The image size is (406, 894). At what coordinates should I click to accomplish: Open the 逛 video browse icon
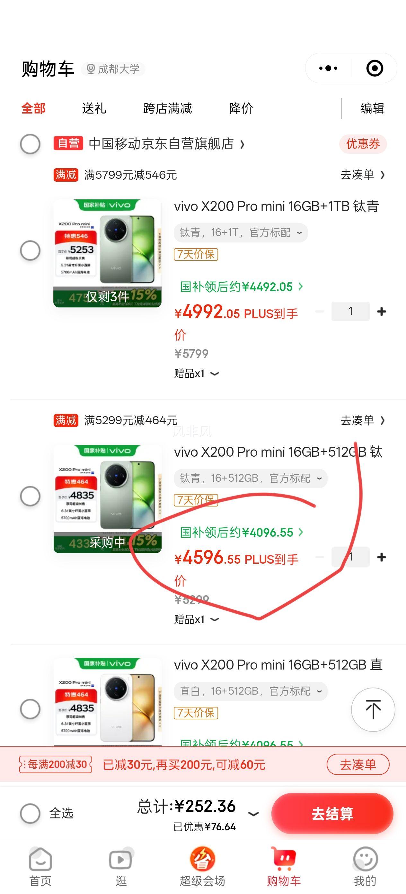[121, 859]
